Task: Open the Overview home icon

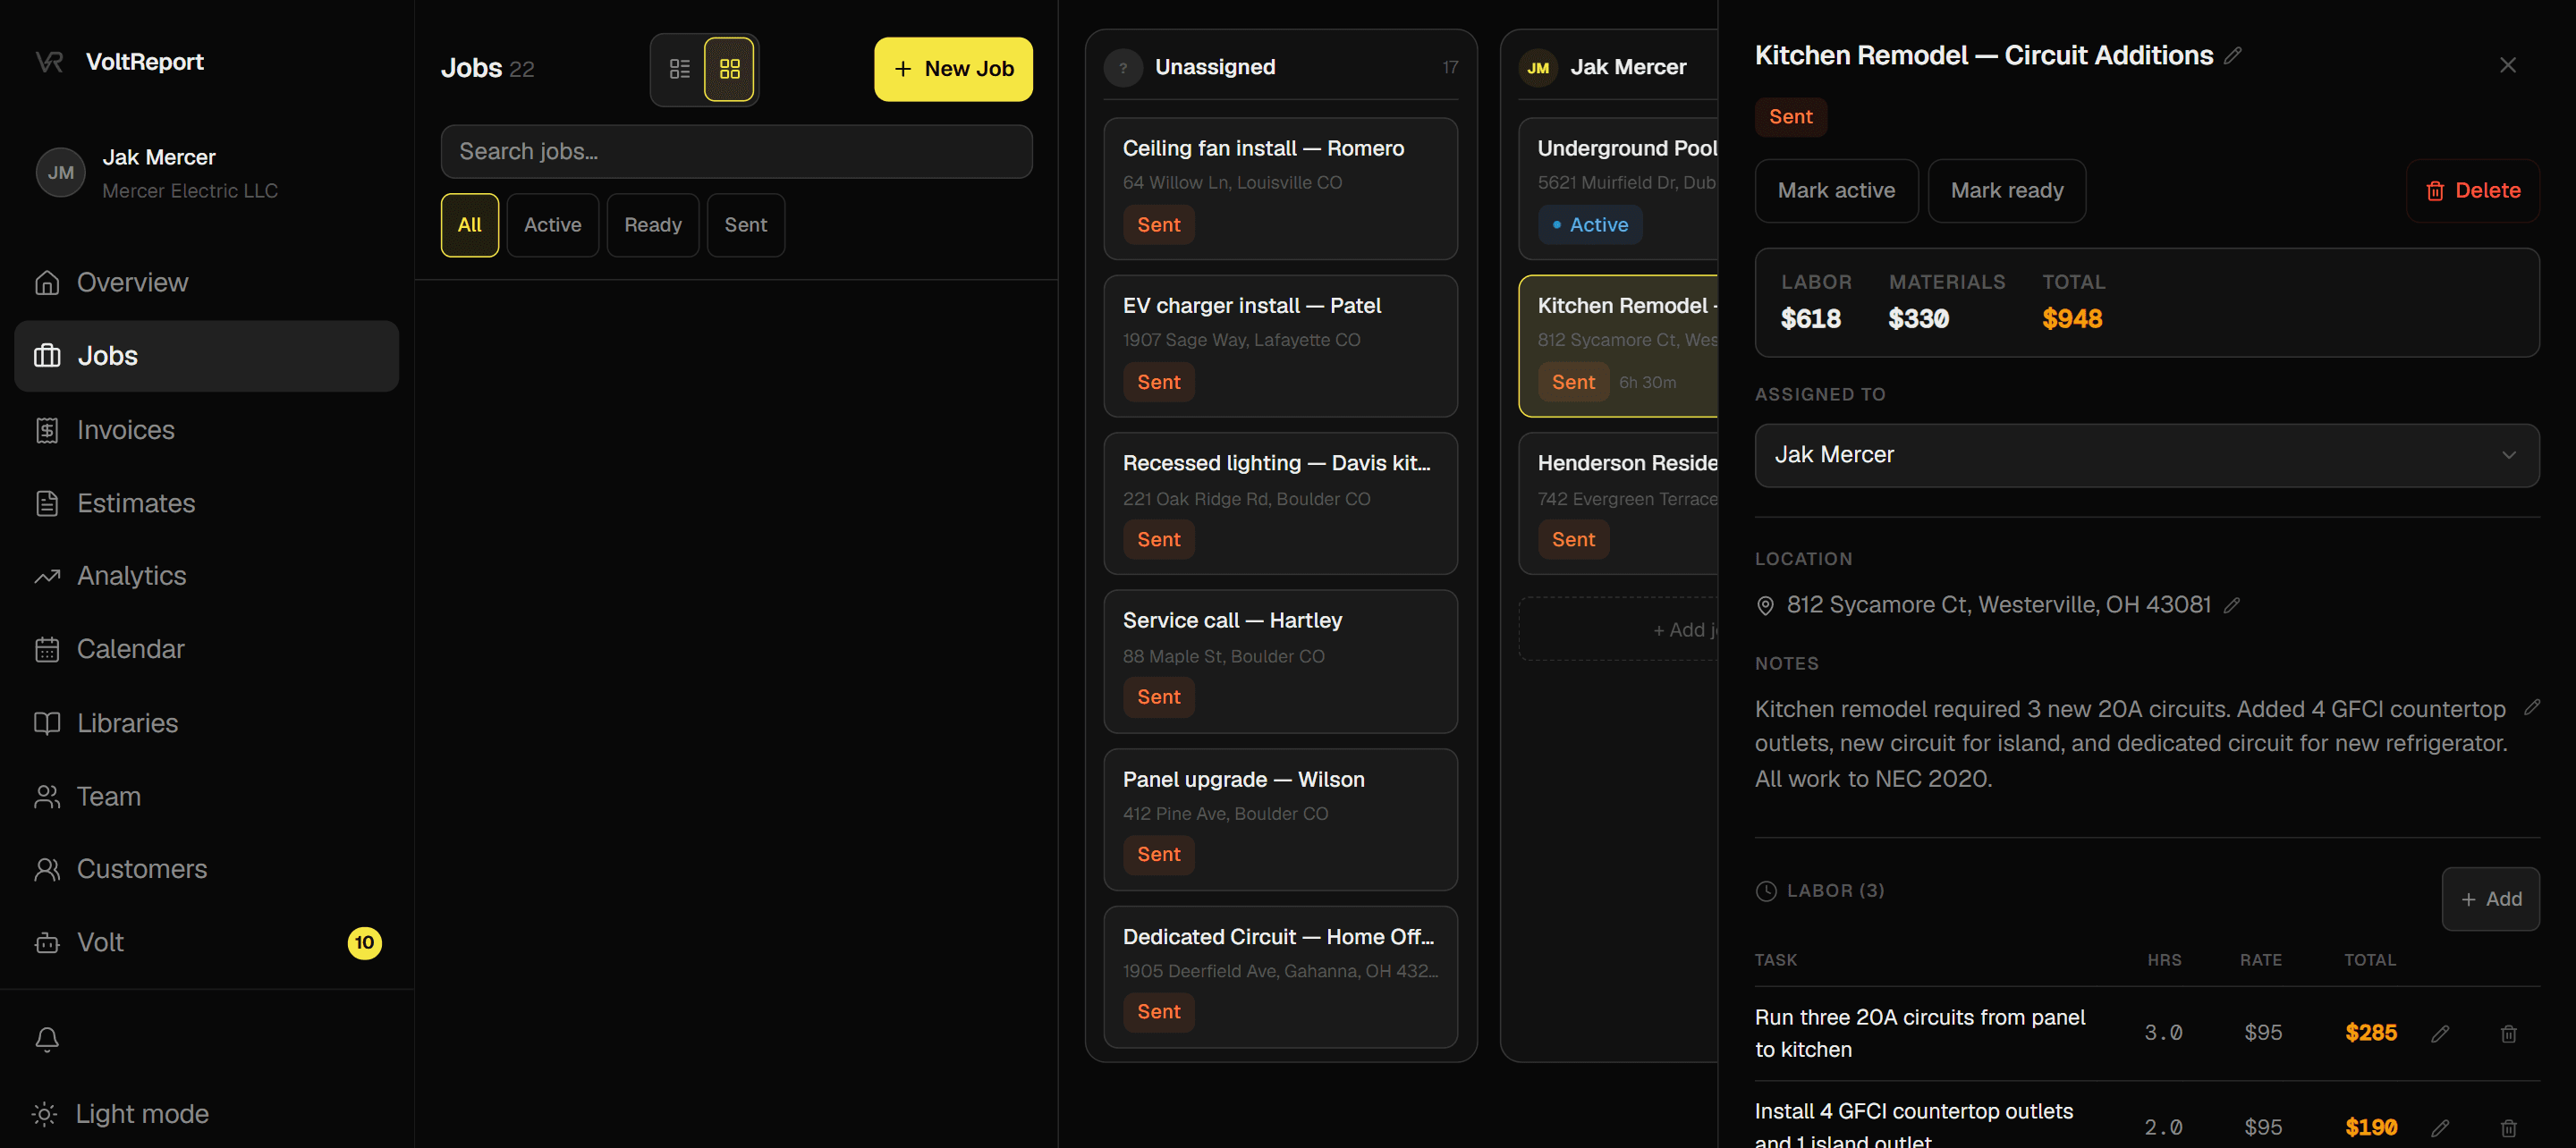Action: pos(47,283)
